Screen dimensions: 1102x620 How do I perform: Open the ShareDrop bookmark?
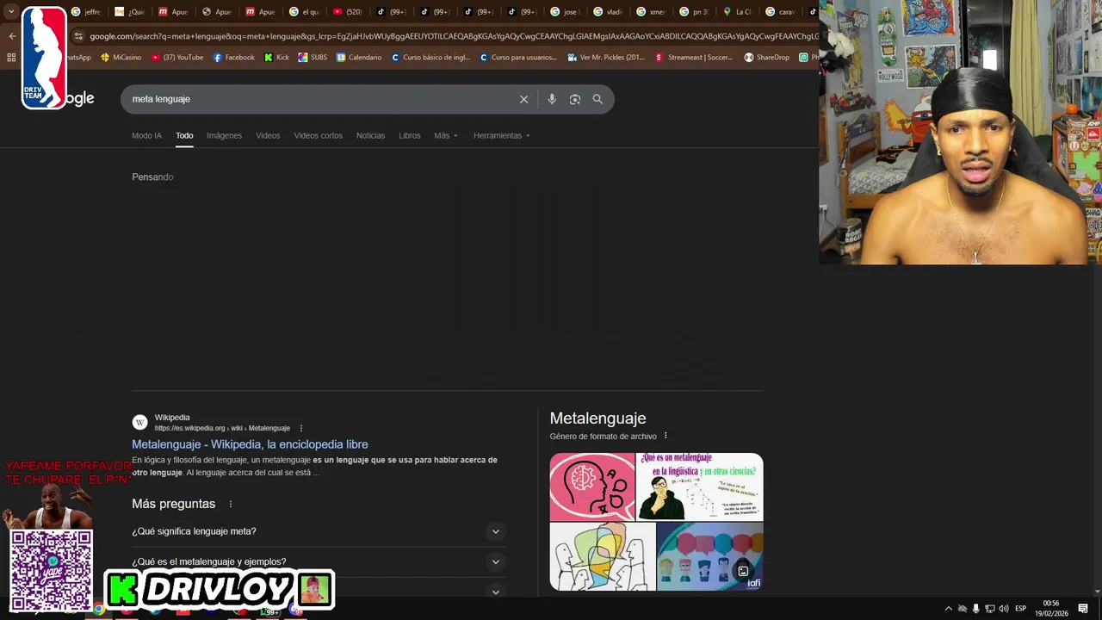(766, 58)
